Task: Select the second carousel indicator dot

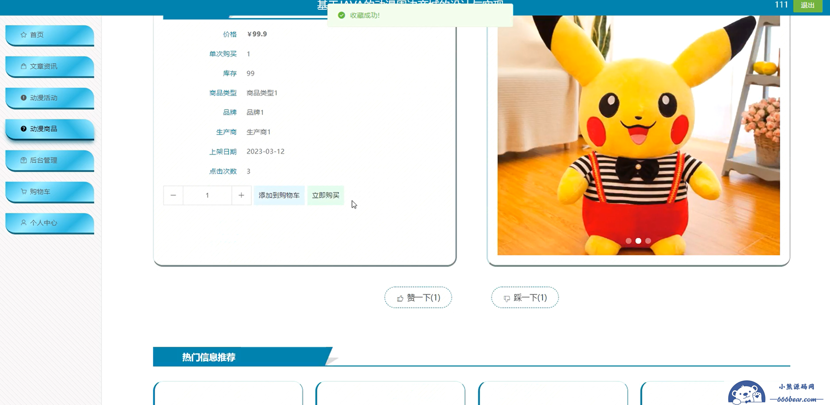Action: (638, 241)
